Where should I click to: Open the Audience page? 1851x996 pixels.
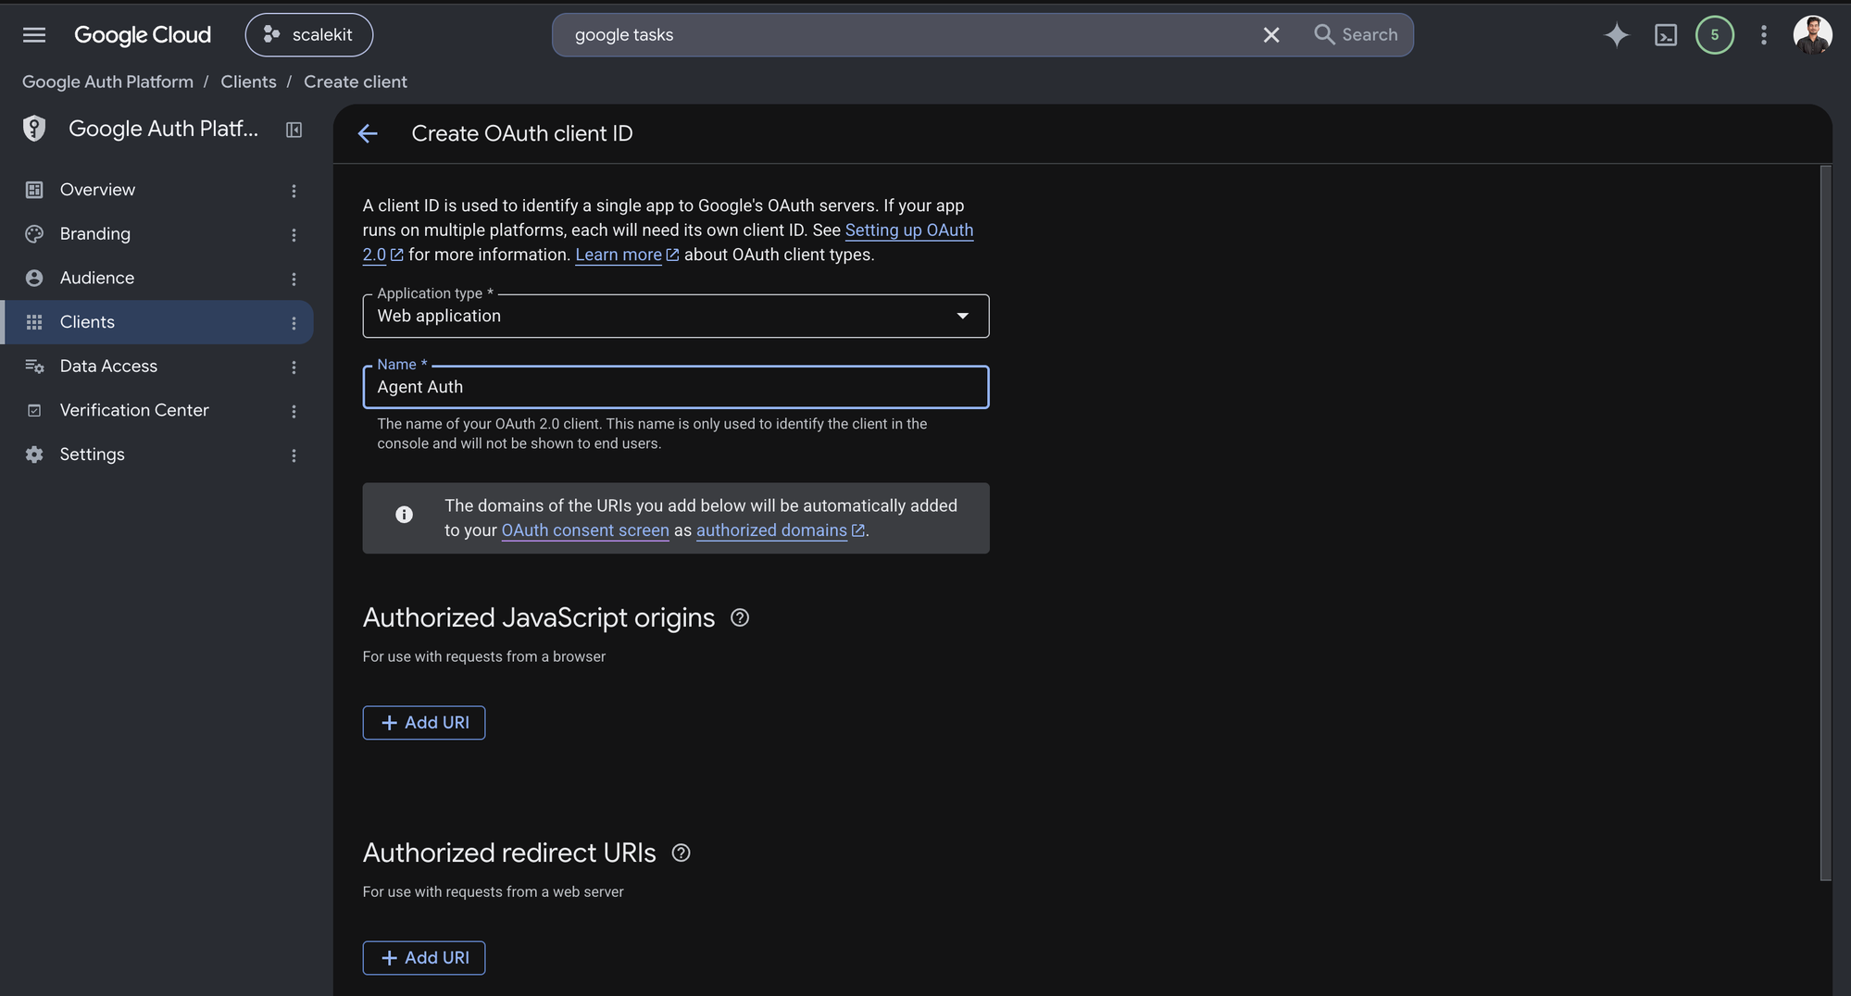click(x=97, y=278)
